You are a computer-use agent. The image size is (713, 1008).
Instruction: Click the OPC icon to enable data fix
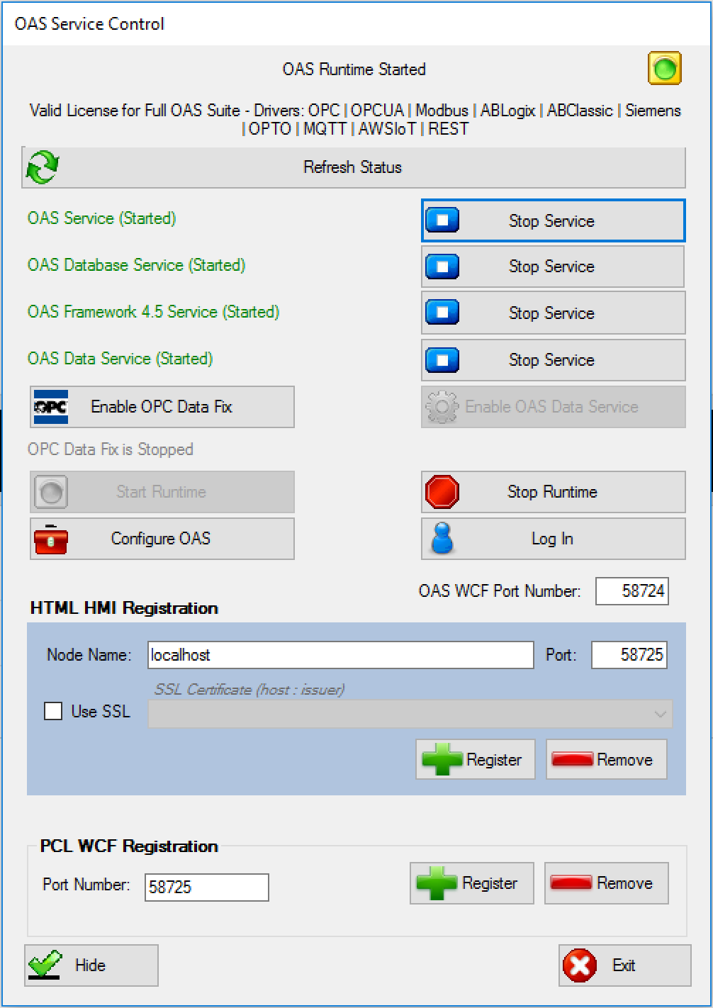51,407
